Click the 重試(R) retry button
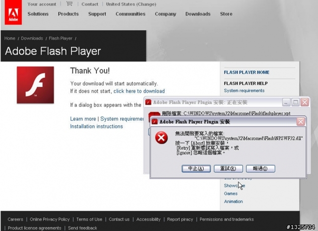This screenshot has width=318, height=231. (228, 169)
